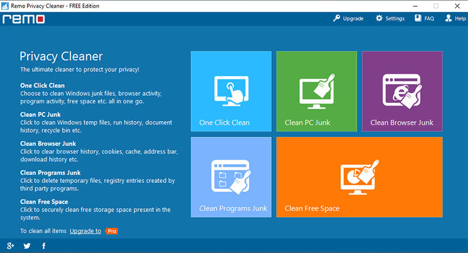
Task: Open the Clean Browser Junk icon
Action: [x=402, y=91]
